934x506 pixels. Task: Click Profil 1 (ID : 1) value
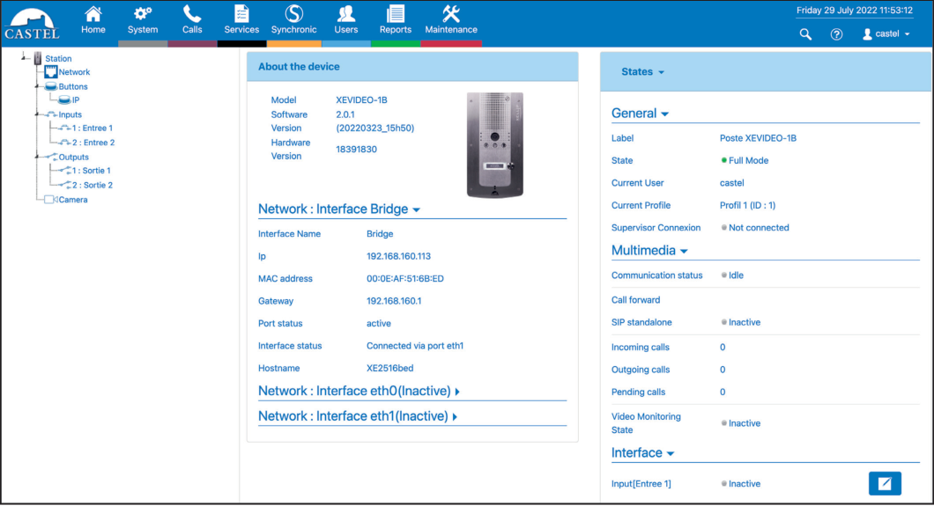click(747, 205)
